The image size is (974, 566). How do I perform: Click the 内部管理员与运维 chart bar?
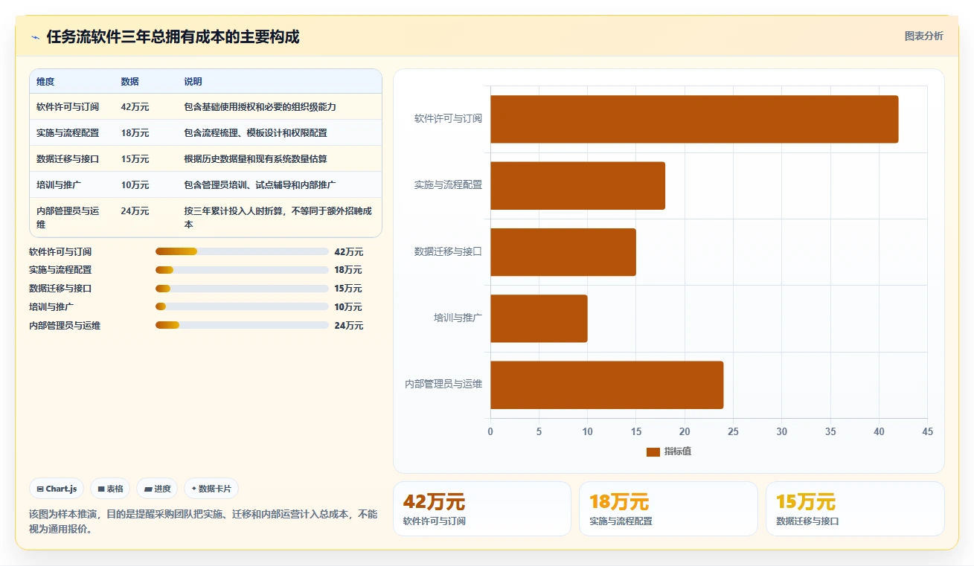click(606, 385)
